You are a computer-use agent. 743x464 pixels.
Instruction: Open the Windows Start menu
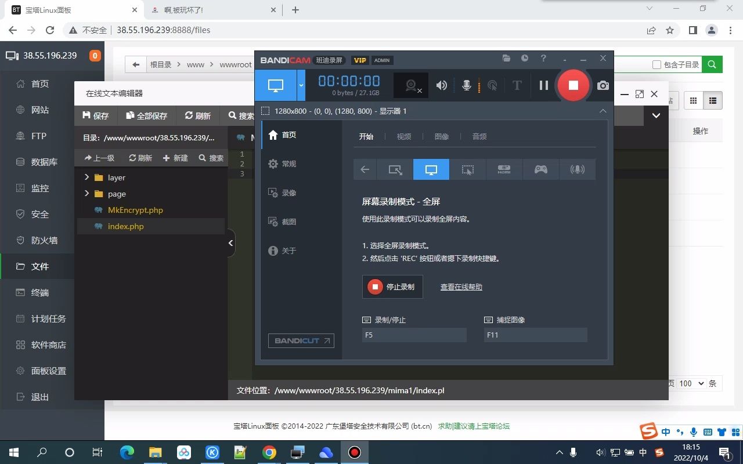tap(14, 452)
